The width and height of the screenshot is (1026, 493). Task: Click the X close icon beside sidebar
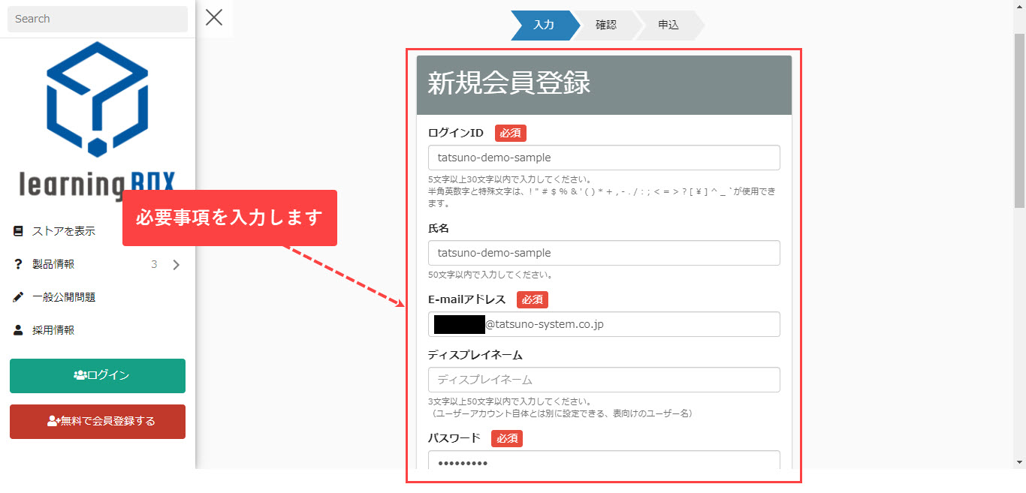[x=214, y=17]
